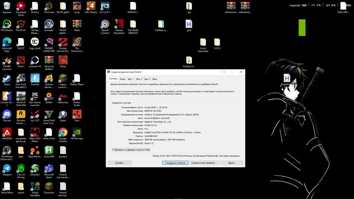This screenshot has height=199, width=354.
Task: Select the Telegram desktop icon
Action: [x=7, y=168]
